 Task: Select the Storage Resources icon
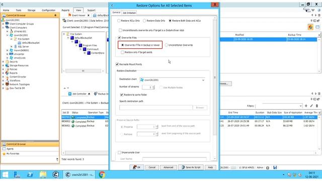point(7,65)
